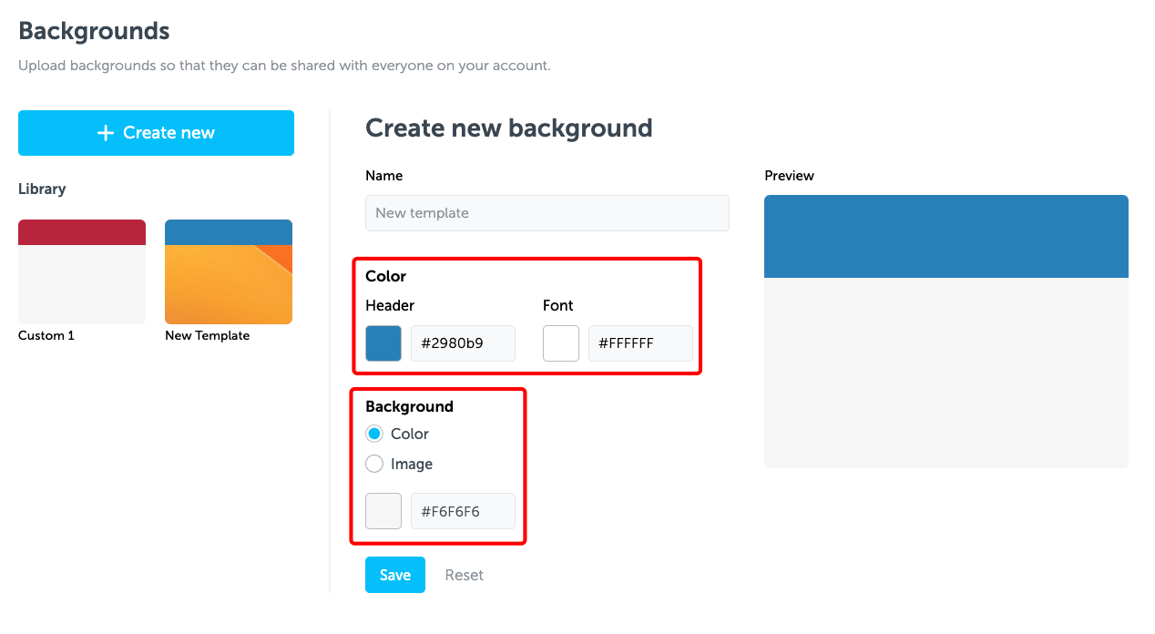Viewport: 1155px width, 634px height.
Task: Select the Color background radio button
Action: tap(374, 434)
